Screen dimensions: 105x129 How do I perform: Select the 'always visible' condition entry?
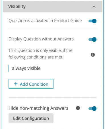tap(26, 68)
